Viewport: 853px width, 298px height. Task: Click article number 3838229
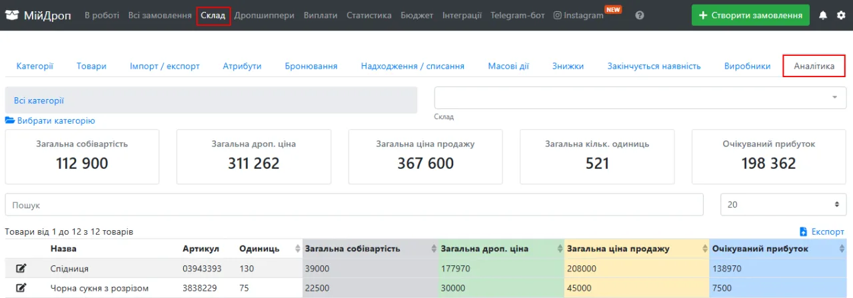pyautogui.click(x=199, y=288)
